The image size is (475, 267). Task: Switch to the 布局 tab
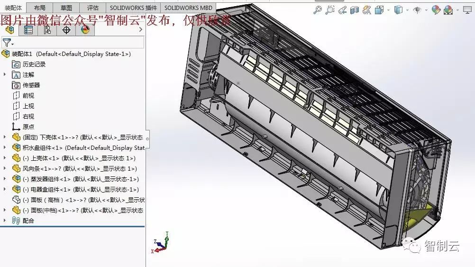(40, 8)
